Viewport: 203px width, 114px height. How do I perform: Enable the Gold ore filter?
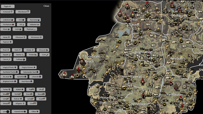(x=18, y=29)
